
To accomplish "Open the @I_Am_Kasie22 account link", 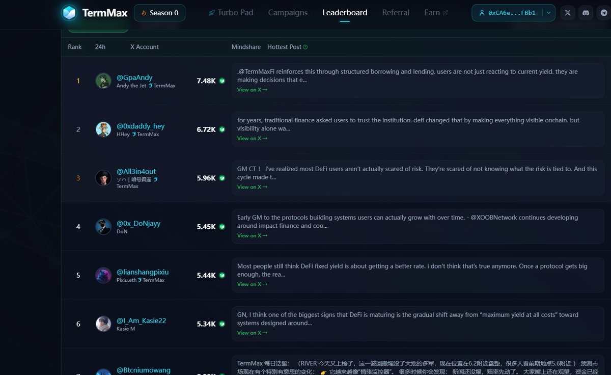I will [x=142, y=320].
